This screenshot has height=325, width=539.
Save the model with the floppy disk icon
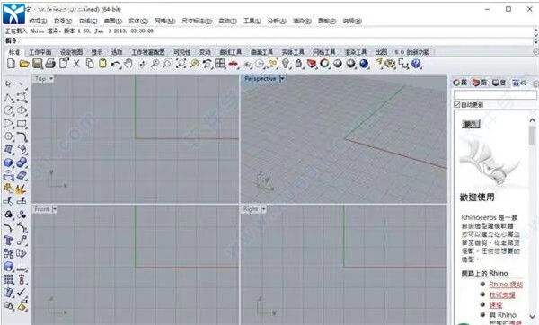[37, 64]
